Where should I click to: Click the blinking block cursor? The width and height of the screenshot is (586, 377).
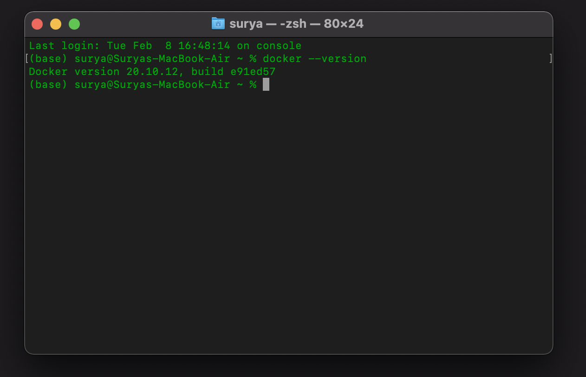(x=266, y=85)
